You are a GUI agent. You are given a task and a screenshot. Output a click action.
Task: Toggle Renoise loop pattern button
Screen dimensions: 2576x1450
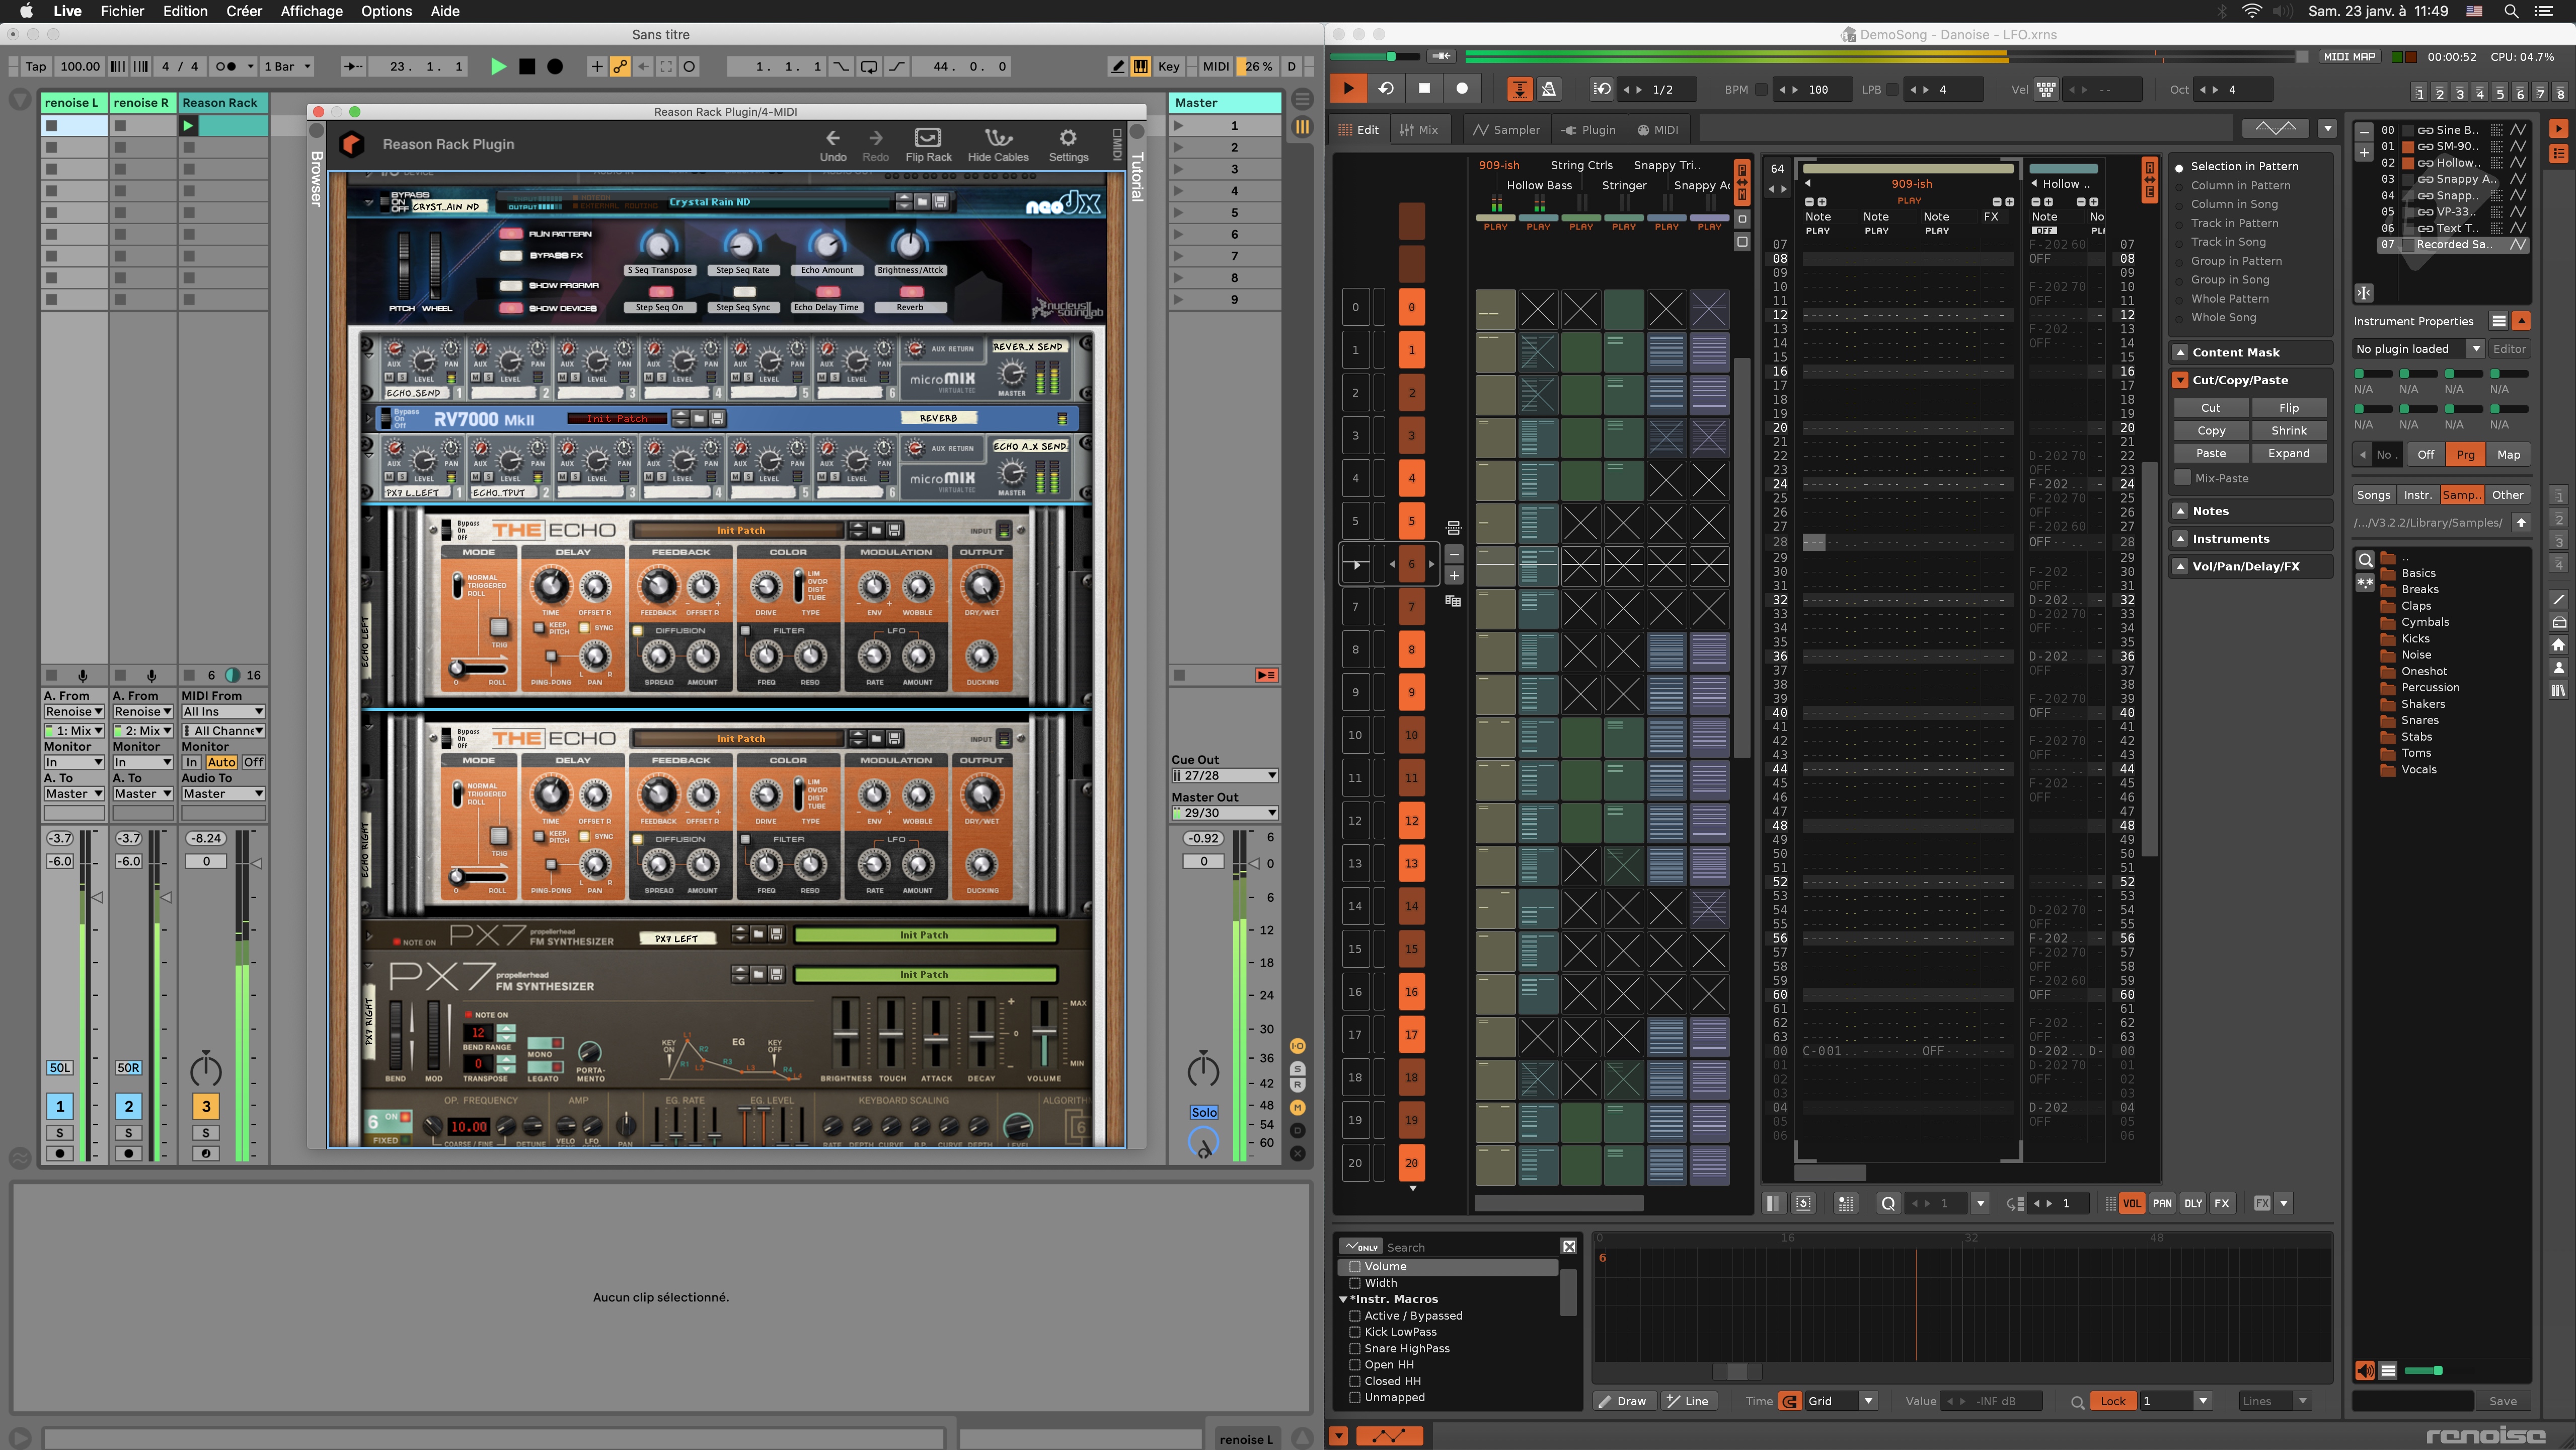1386,88
